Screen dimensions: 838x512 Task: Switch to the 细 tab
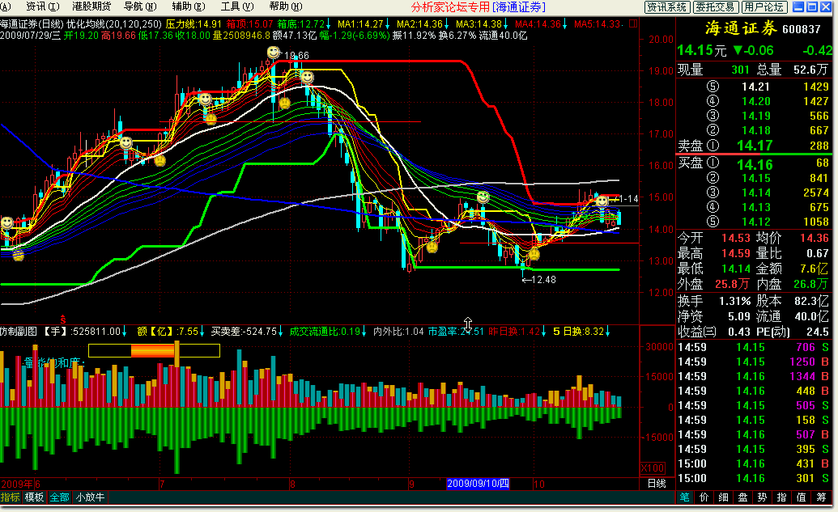(723, 497)
